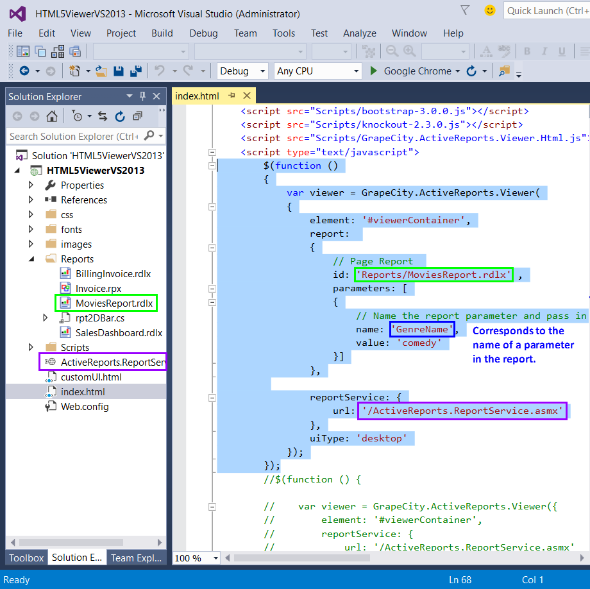Open the Any CPU platform dropdown
Screen dimensions: 590x589
coord(356,71)
